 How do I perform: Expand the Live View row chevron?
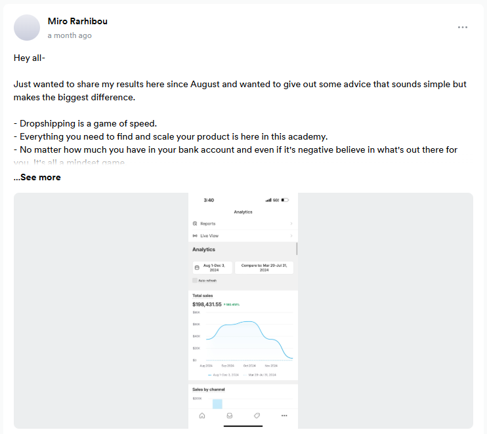pyautogui.click(x=291, y=235)
